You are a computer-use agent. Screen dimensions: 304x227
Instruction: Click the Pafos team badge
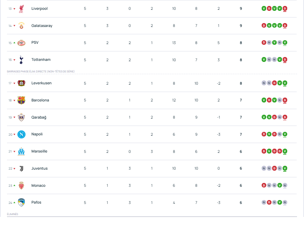click(x=21, y=203)
